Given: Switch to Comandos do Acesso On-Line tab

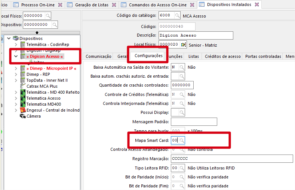Looking at the screenshot, I should click(158, 5).
